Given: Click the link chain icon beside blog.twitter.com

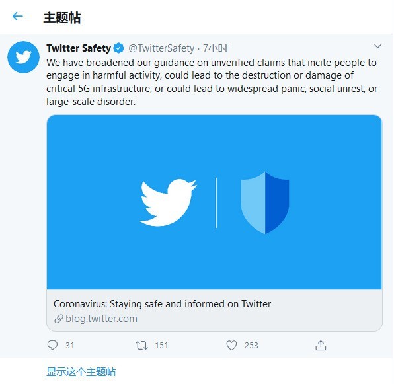Looking at the screenshot, I should pos(59,319).
